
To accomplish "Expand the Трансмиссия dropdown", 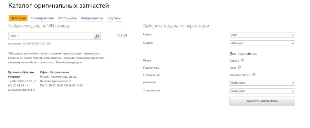I will tap(262, 91).
